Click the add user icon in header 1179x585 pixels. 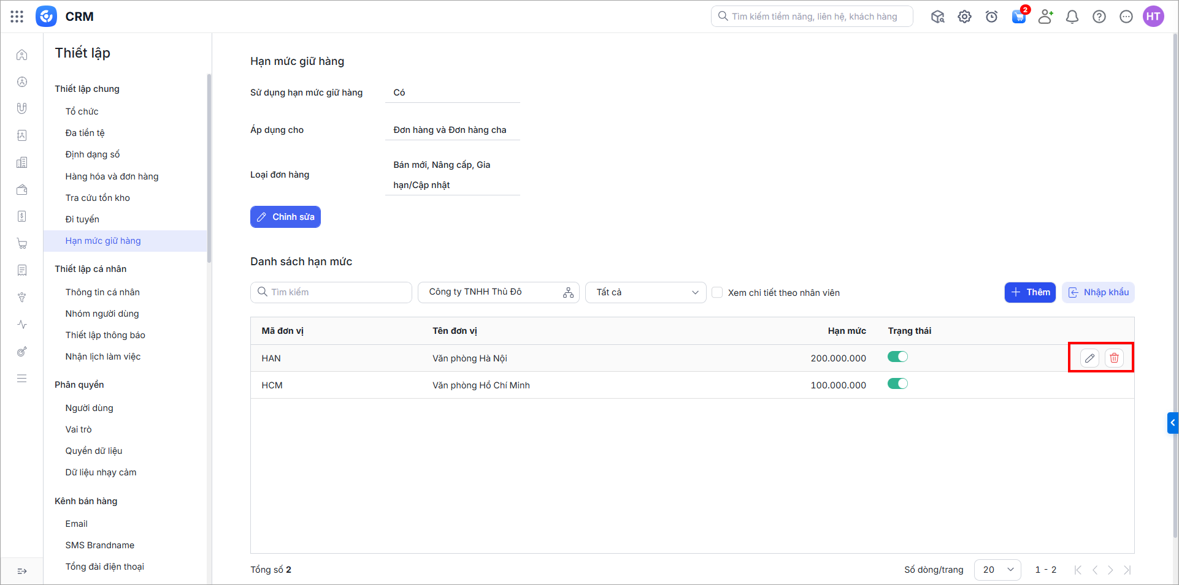click(x=1045, y=17)
